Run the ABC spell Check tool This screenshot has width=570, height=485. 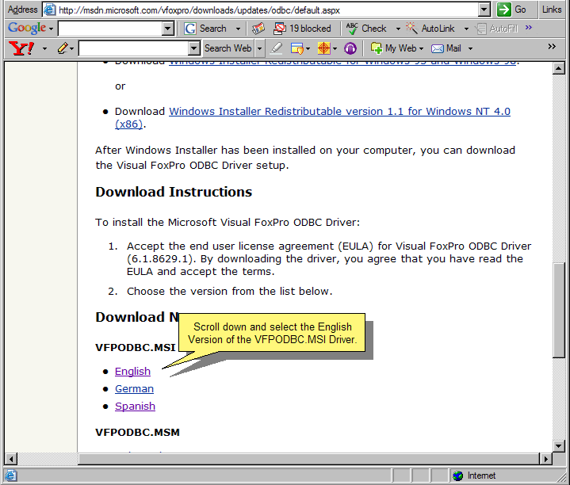[x=366, y=29]
